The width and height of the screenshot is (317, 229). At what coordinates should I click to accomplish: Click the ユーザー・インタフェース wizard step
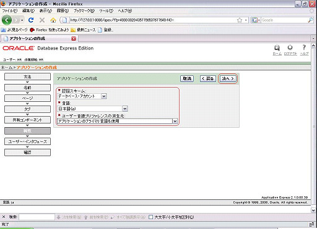tap(27, 141)
